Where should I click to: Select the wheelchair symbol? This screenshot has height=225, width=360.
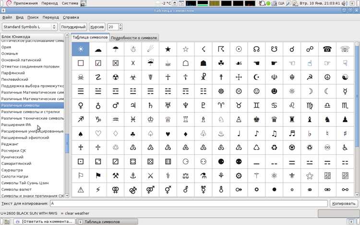pos(345,148)
